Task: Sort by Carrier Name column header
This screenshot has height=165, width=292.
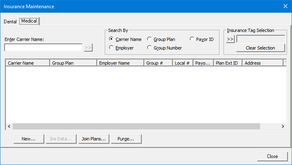Action: point(27,63)
